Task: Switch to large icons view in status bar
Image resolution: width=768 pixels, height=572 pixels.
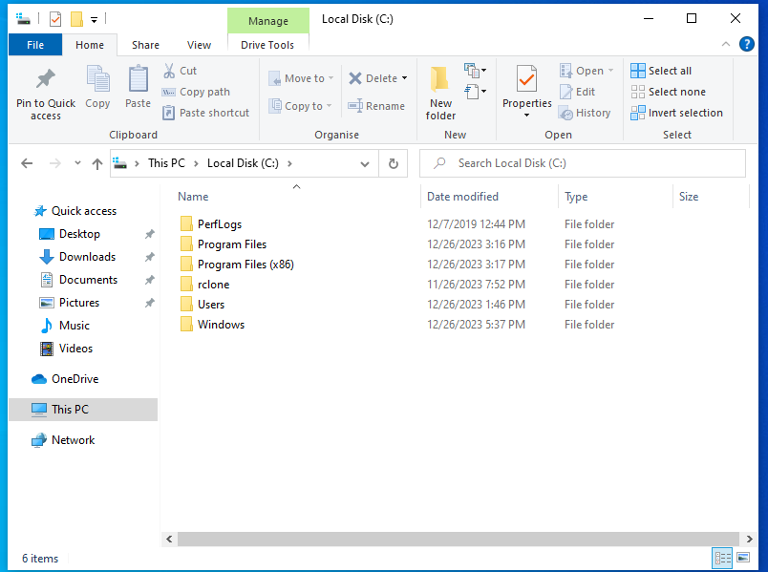Action: pyautogui.click(x=743, y=558)
